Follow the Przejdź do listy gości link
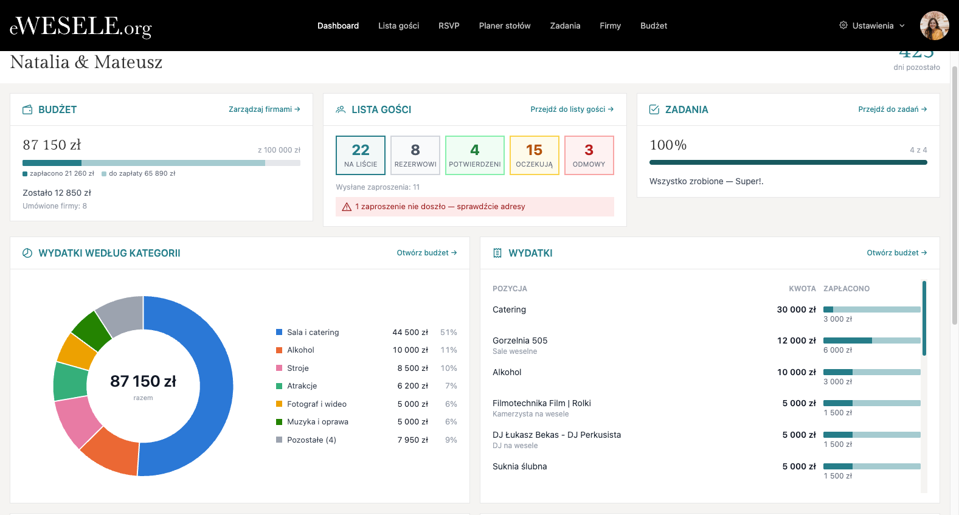Image resolution: width=959 pixels, height=515 pixels. (572, 109)
